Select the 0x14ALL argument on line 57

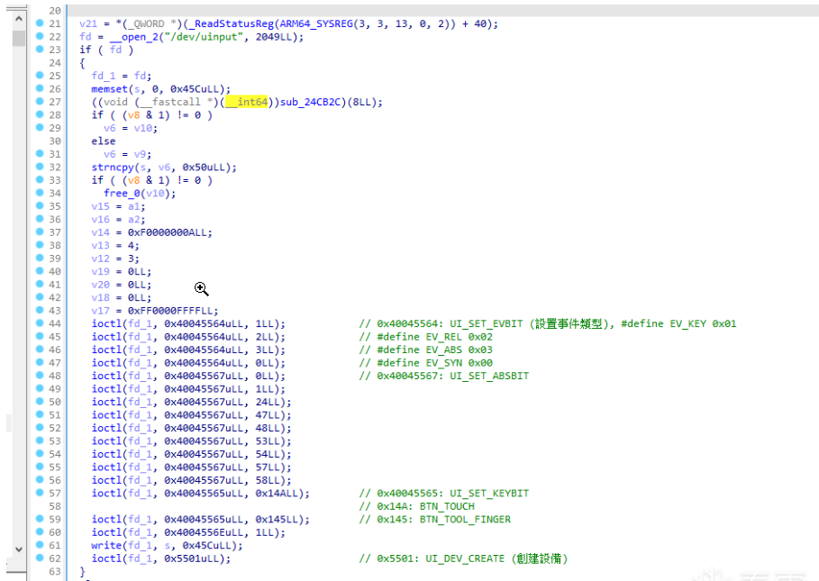pos(279,494)
